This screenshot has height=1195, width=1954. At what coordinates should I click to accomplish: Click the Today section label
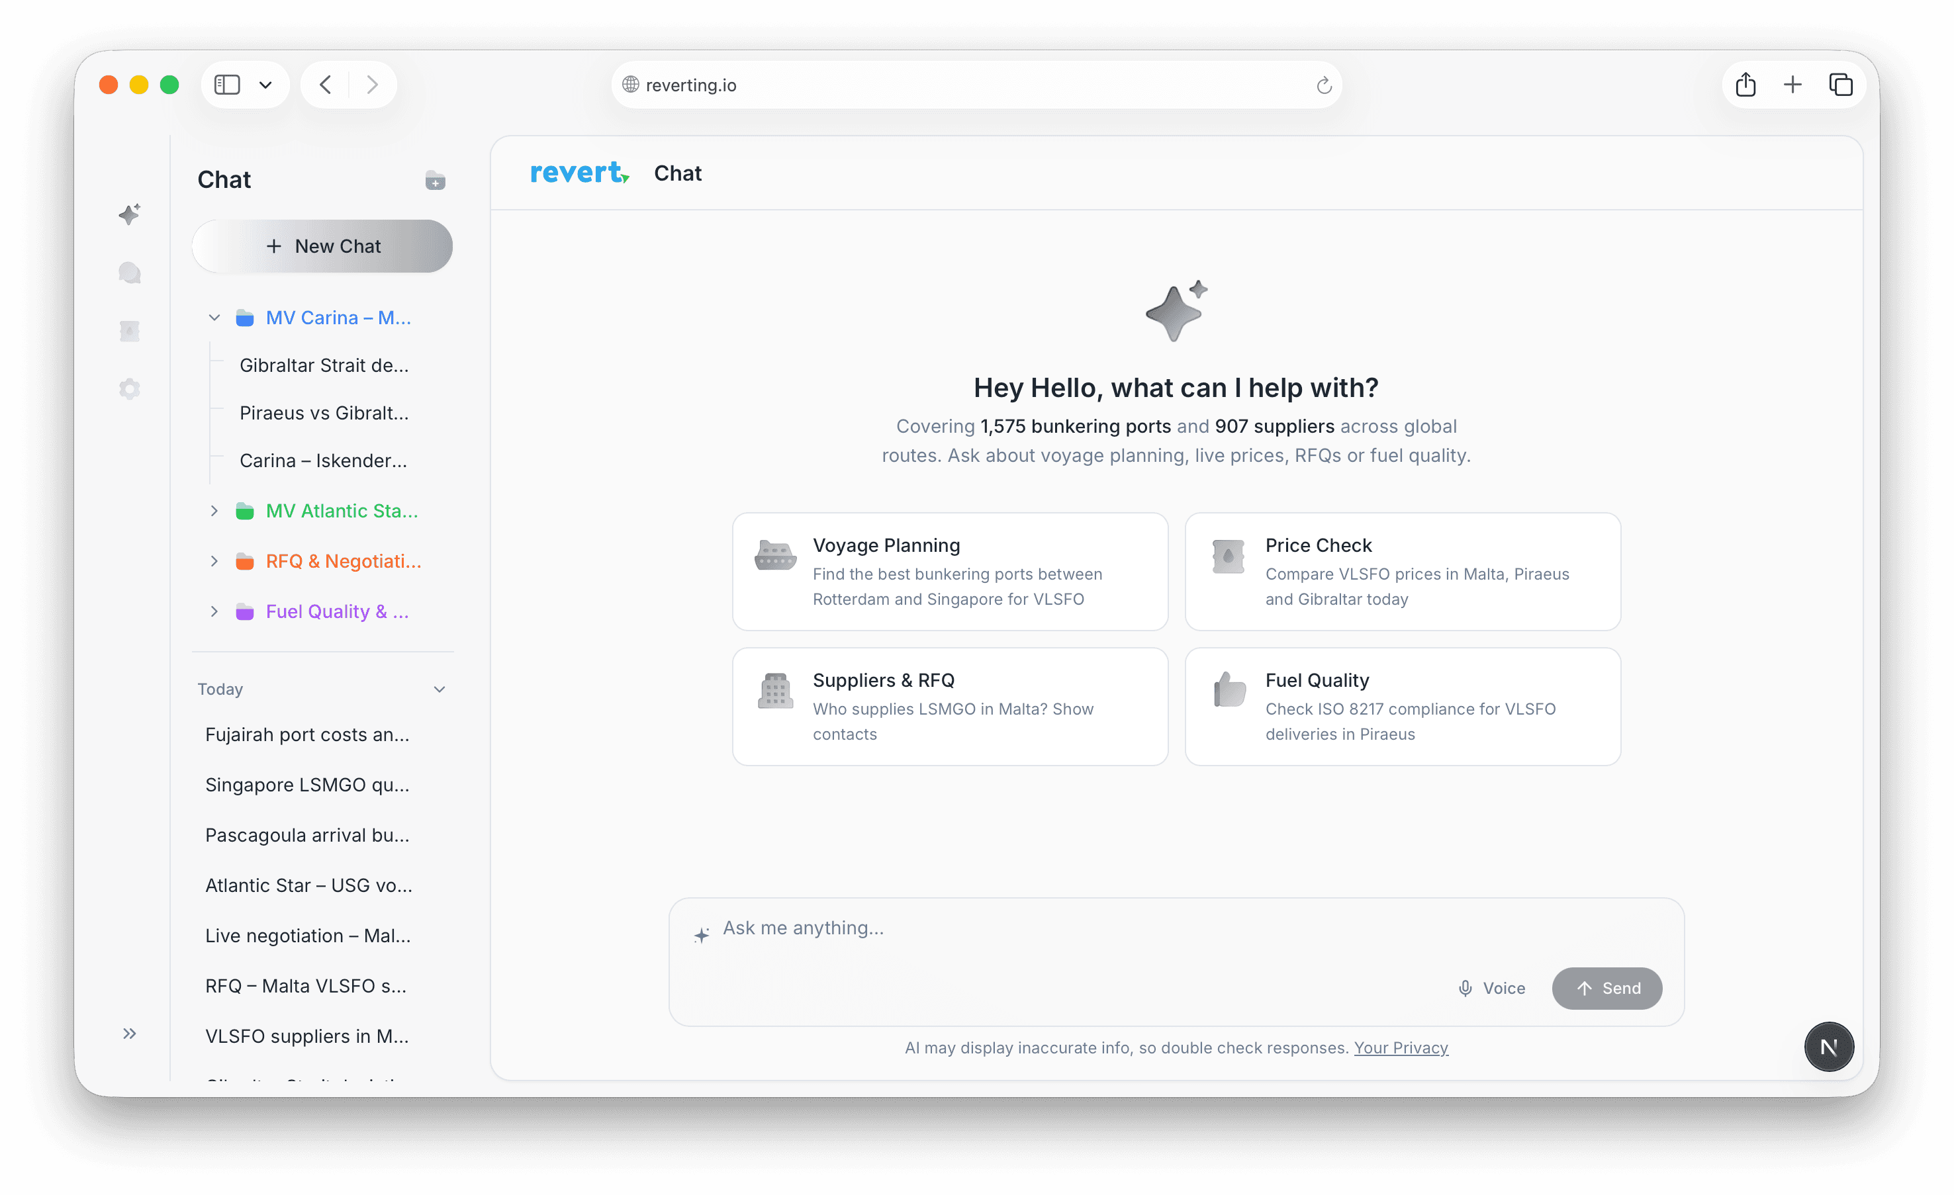pyautogui.click(x=220, y=690)
